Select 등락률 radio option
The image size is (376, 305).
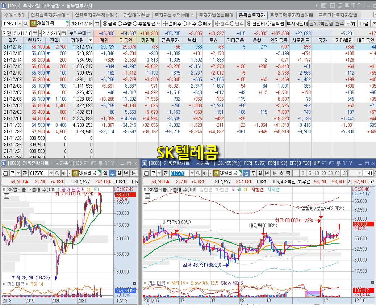[x=268, y=24]
